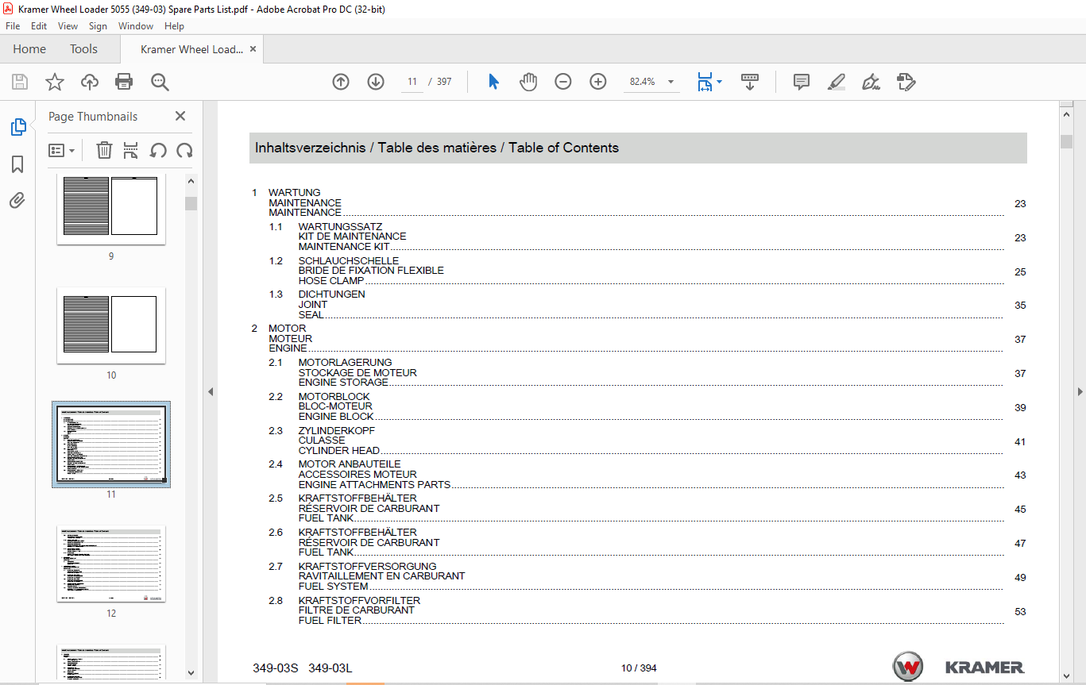This screenshot has height=685, width=1086.
Task: Click the cloud upload icon
Action: point(90,82)
